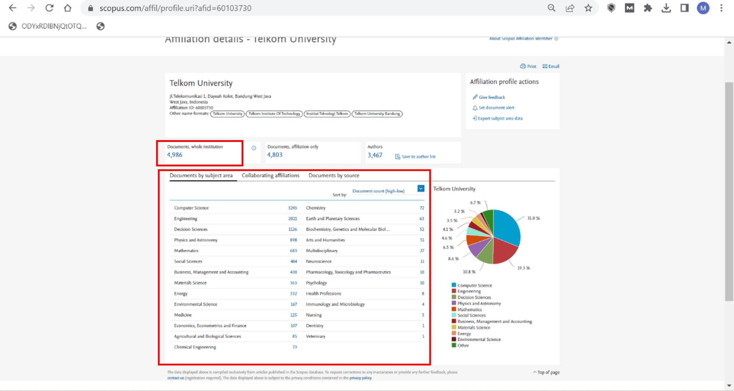The width and height of the screenshot is (734, 391).
Task: Click Set document alert link
Action: coord(496,108)
